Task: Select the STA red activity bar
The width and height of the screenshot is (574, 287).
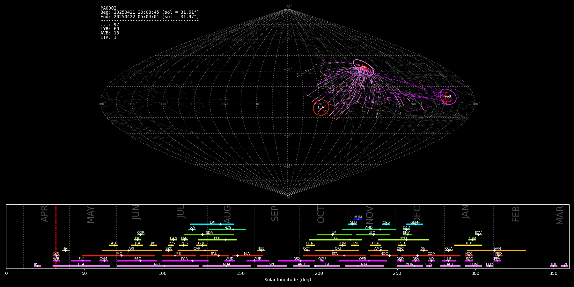Action: [x=322, y=256]
